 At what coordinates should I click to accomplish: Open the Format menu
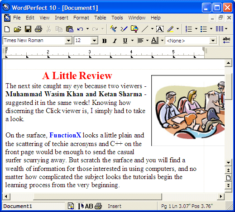[81, 18]
